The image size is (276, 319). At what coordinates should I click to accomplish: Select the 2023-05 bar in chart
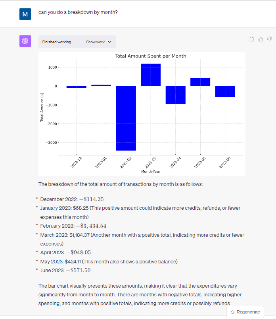pyautogui.click(x=200, y=82)
